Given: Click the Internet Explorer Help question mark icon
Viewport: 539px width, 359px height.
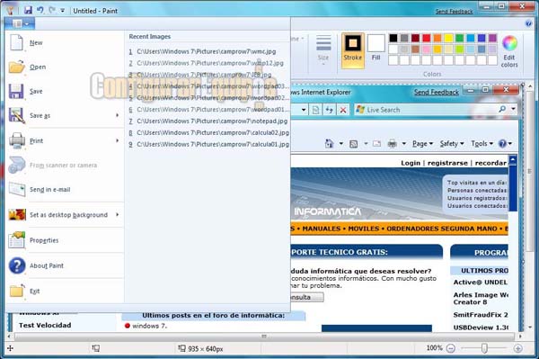Looking at the screenshot, I should tap(502, 144).
